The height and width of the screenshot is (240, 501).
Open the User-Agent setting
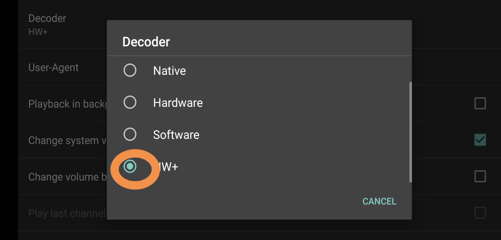pyautogui.click(x=53, y=67)
